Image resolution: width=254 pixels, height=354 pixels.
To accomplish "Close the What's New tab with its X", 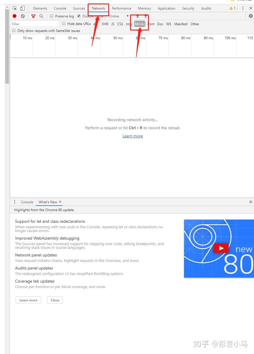I will (x=60, y=202).
